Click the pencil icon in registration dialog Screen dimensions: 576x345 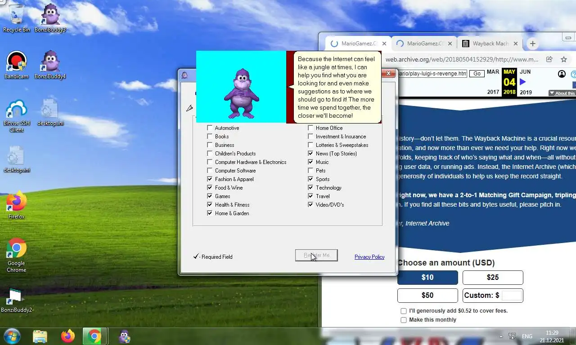[x=189, y=108]
